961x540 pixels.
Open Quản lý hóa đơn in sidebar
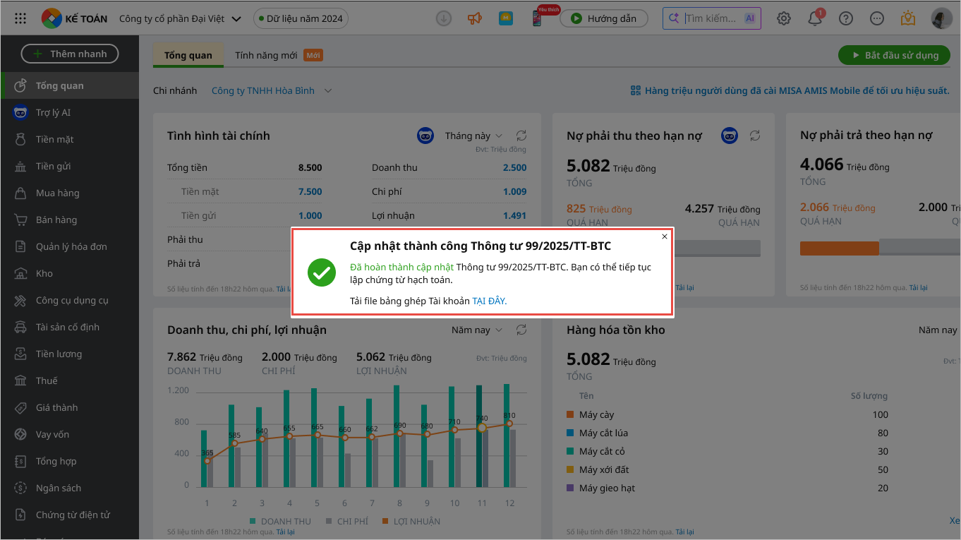[x=71, y=246]
